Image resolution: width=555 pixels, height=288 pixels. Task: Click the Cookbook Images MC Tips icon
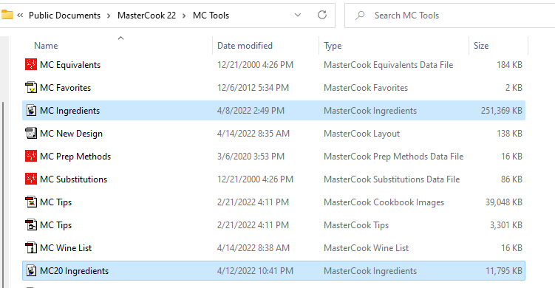tap(31, 202)
